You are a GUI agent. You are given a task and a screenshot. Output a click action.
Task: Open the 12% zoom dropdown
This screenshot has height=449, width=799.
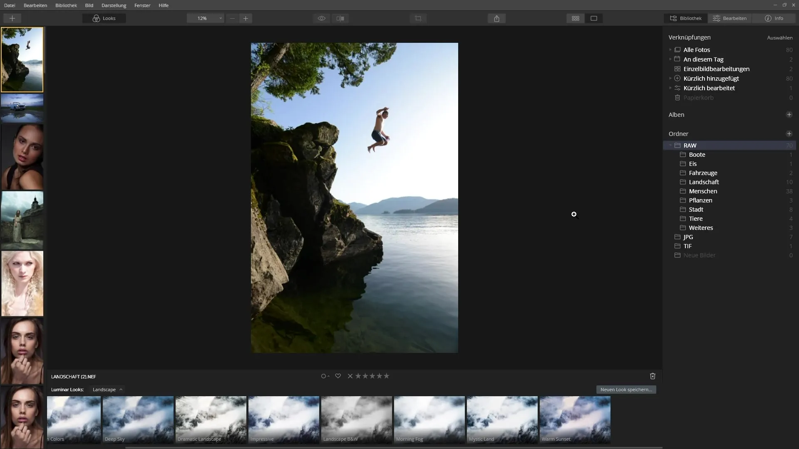(206, 18)
